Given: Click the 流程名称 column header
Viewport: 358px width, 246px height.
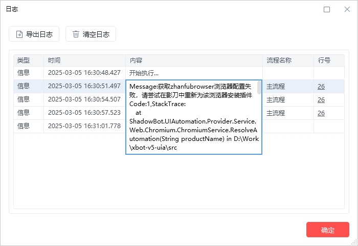Looking at the screenshot, I should [x=279, y=60].
